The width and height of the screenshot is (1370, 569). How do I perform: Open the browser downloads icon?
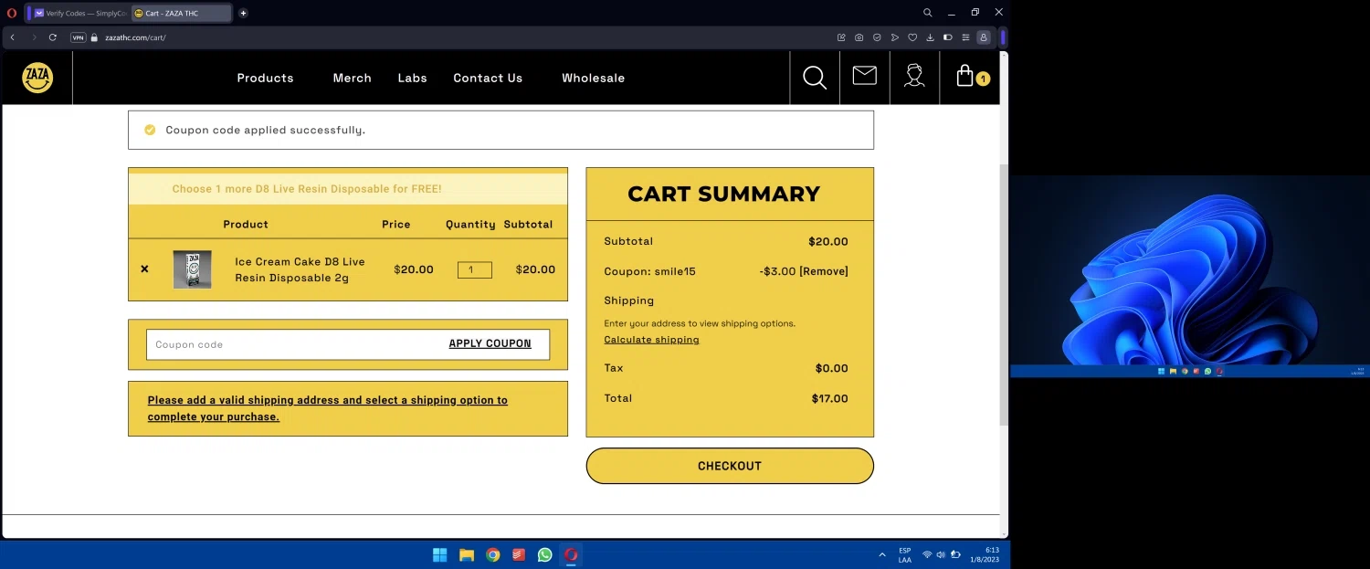tap(930, 37)
